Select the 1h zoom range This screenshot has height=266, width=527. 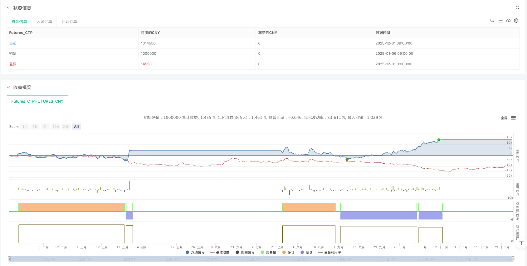coord(25,127)
